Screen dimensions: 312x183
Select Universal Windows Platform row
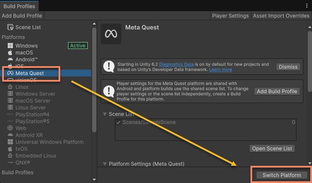coord(46,142)
